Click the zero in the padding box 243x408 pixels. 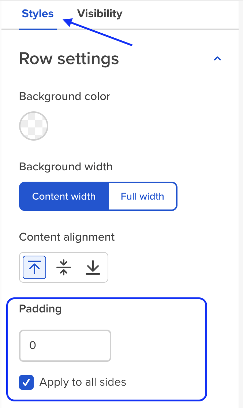coord(33,345)
